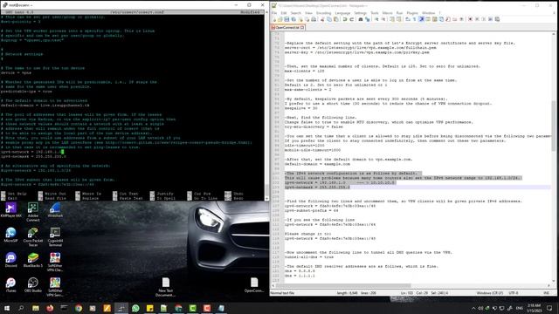The height and width of the screenshot is (314, 559).
Task: Close the OpenConnect.txt tab via its x
Action: (x=302, y=27)
